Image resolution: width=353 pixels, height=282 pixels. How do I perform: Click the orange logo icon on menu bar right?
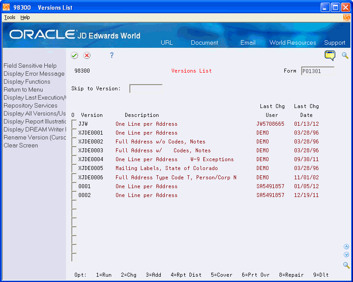(347, 18)
